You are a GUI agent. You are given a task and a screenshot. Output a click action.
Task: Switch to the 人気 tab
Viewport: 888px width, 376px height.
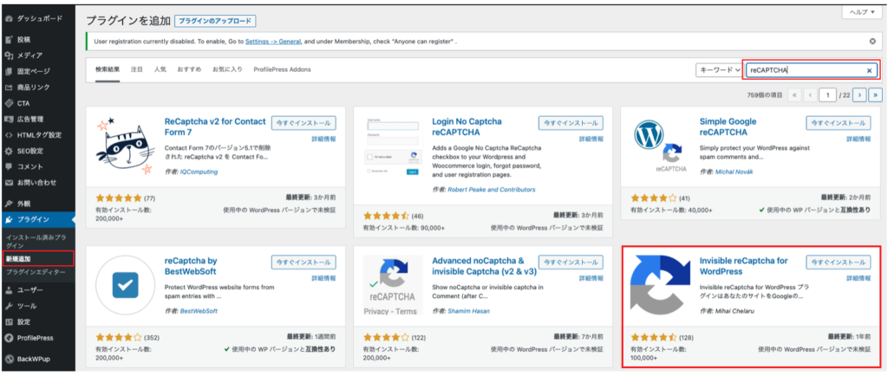point(160,69)
